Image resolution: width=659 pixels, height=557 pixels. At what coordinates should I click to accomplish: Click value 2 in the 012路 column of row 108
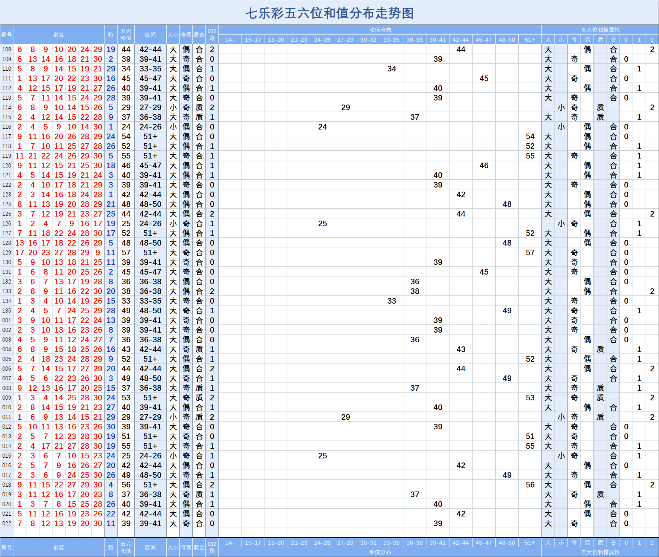click(212, 49)
